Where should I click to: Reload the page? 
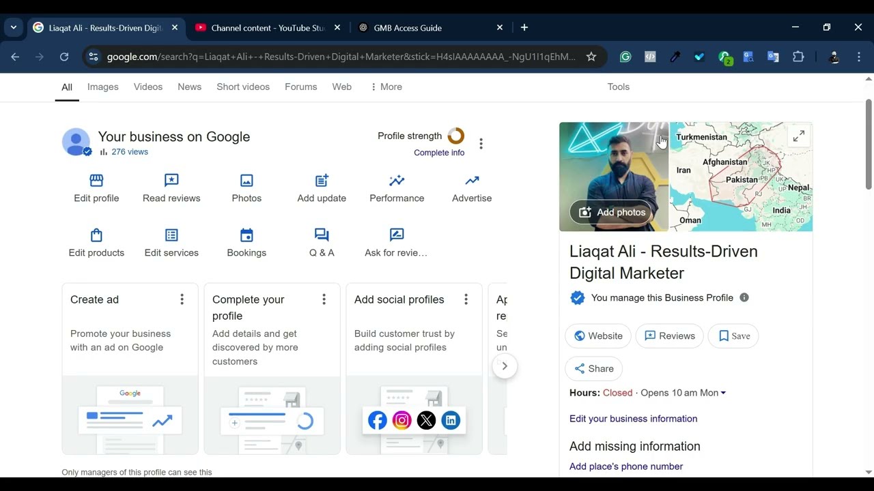[64, 57]
